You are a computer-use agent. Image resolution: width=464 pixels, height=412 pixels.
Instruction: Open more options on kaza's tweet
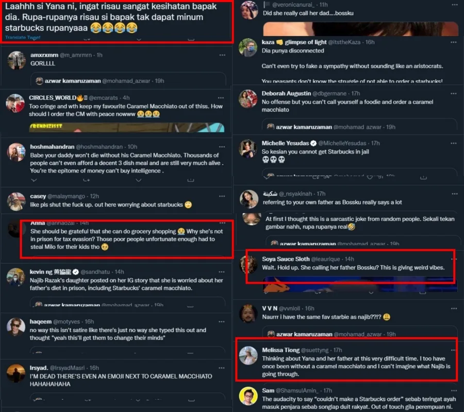tap(453, 42)
